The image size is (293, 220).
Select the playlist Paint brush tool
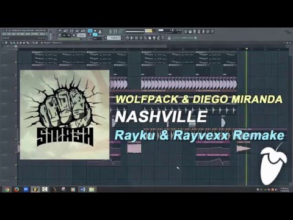click(14, 43)
